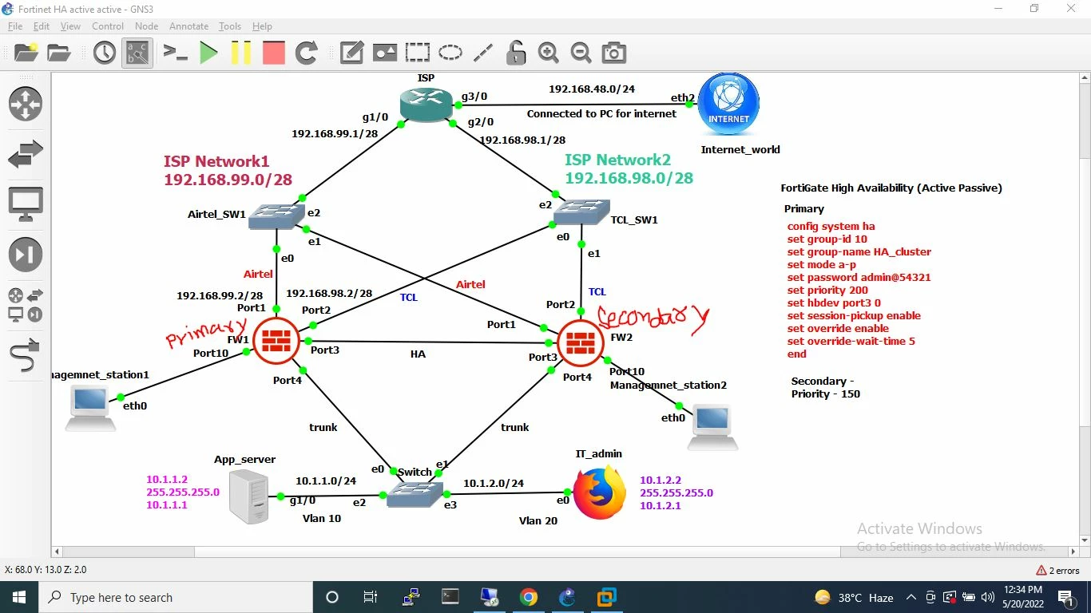Open the Node menu
Image resolution: width=1091 pixels, height=613 pixels.
(x=147, y=26)
